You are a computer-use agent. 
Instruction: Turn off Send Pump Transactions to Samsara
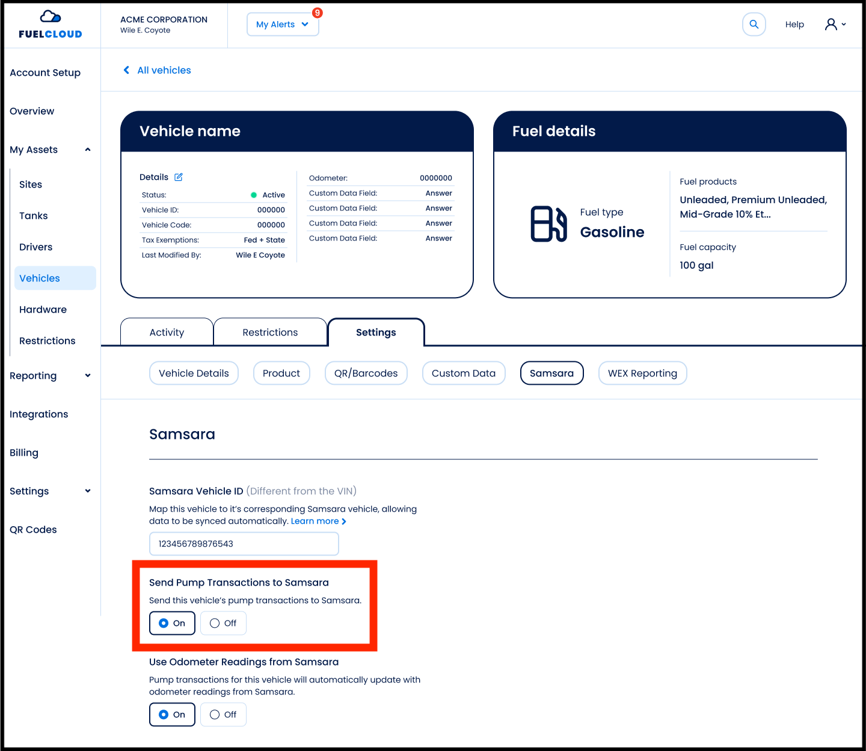(x=223, y=623)
